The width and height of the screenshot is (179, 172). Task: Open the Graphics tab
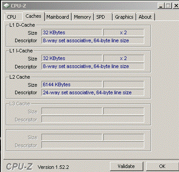tap(124, 17)
